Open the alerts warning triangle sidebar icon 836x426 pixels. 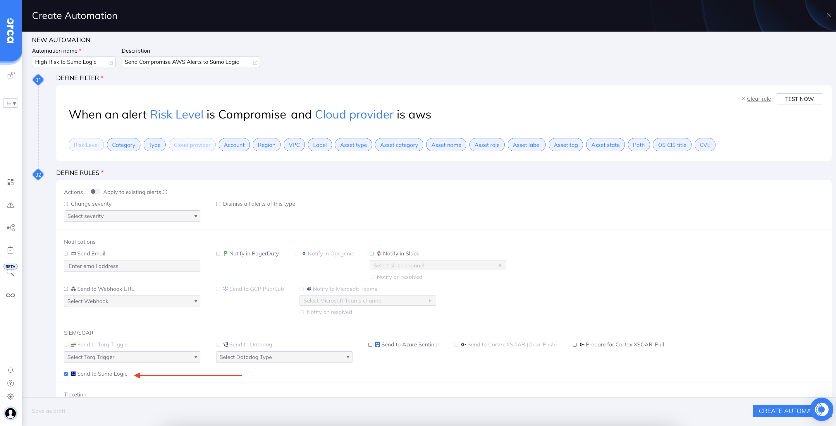pos(11,205)
